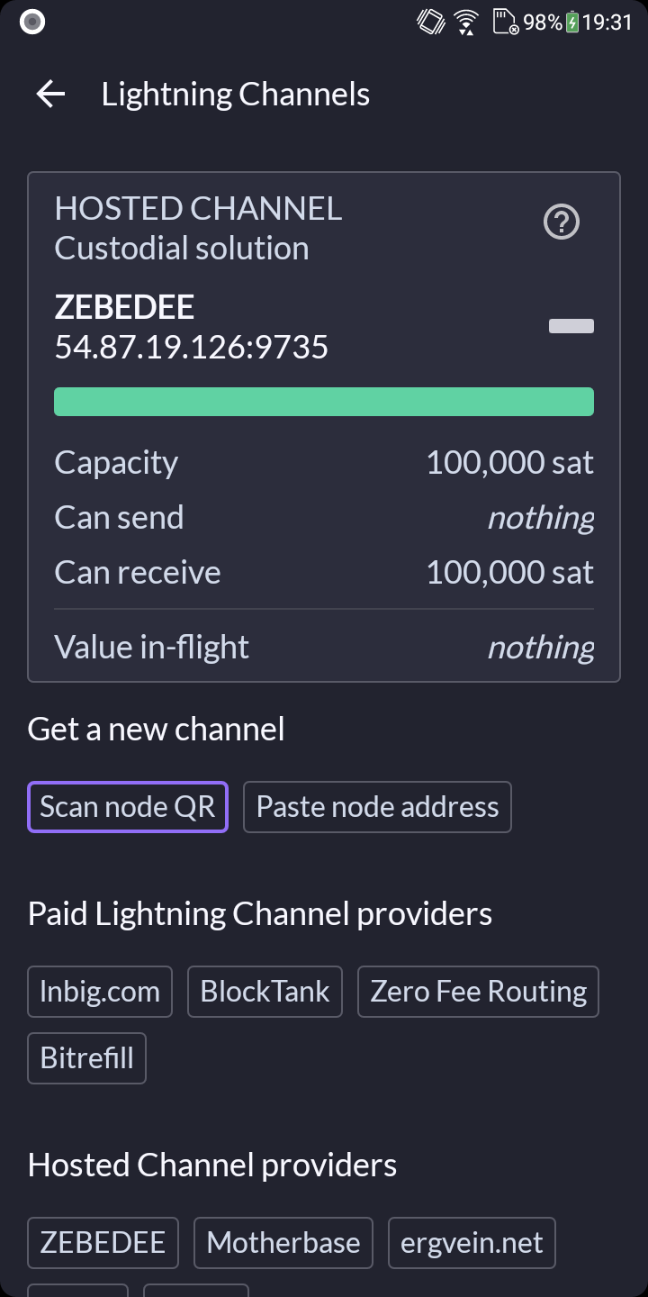Image resolution: width=648 pixels, height=1297 pixels.
Task: Tap the screen rotation status icon
Action: [x=431, y=23]
